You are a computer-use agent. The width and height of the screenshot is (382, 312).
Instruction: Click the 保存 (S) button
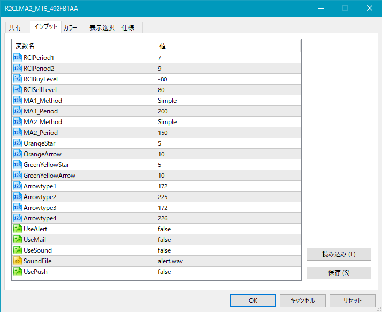339,273
